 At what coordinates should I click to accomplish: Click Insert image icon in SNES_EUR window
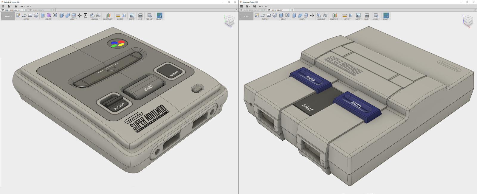(x=132, y=15)
